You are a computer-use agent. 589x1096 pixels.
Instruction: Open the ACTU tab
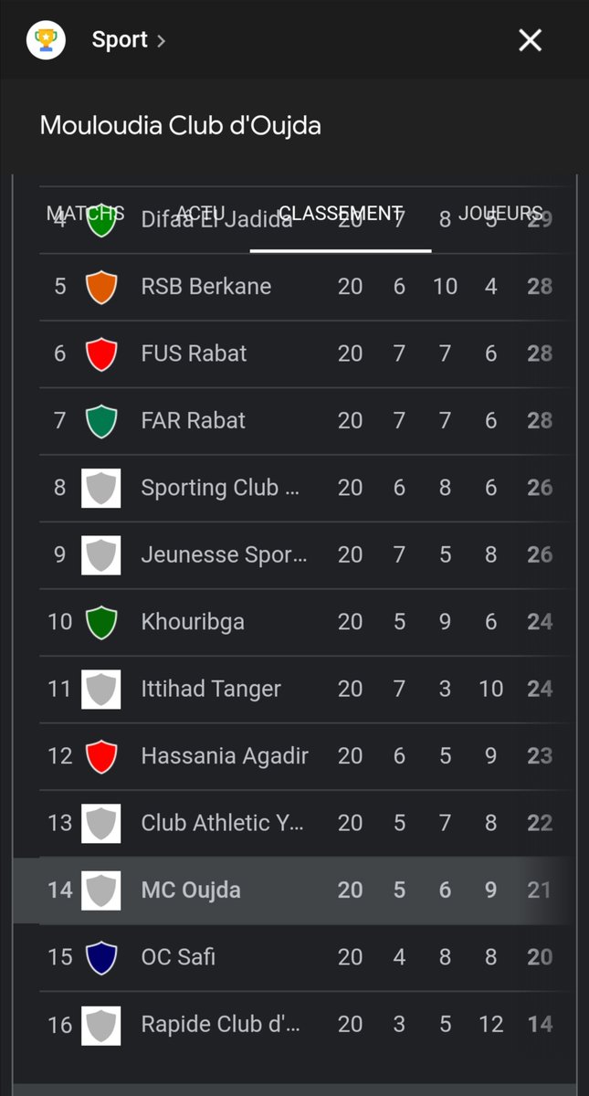(x=201, y=213)
